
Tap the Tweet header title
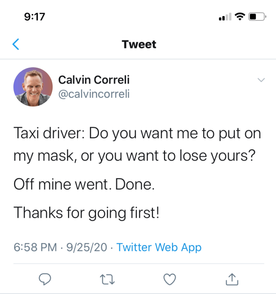pyautogui.click(x=139, y=44)
